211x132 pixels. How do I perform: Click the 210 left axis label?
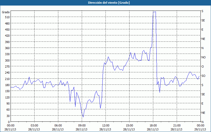(7, 79)
